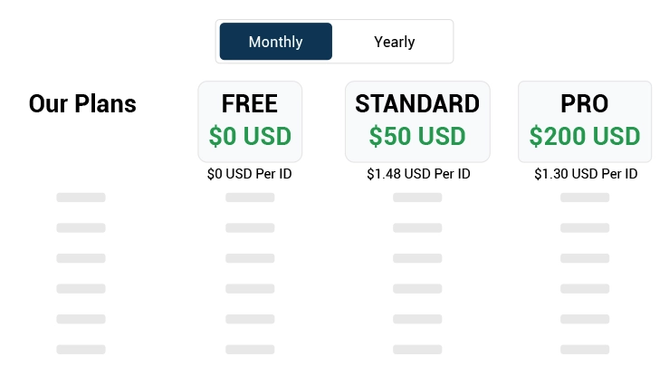Click the "$1.48 USD Per ID" text
The height and width of the screenshot is (376, 669).
417,173
